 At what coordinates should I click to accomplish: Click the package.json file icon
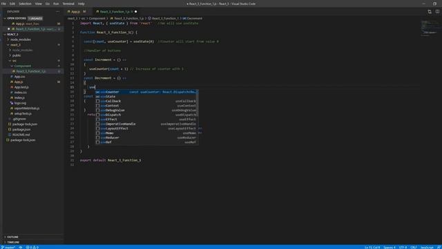click(10, 129)
